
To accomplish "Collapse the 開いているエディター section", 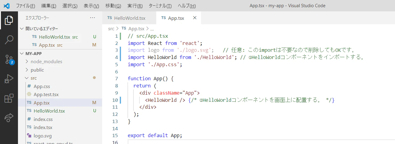I will (60, 29).
